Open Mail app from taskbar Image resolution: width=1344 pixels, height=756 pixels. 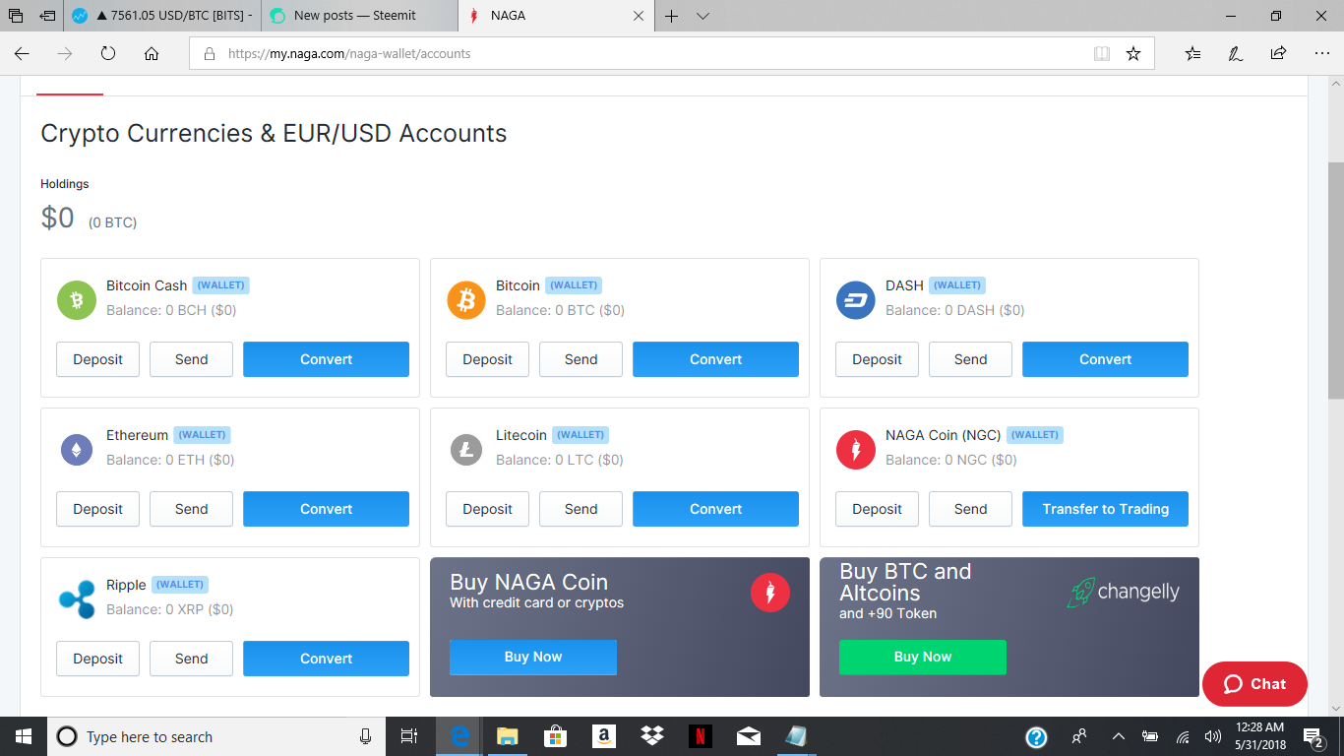click(x=748, y=736)
